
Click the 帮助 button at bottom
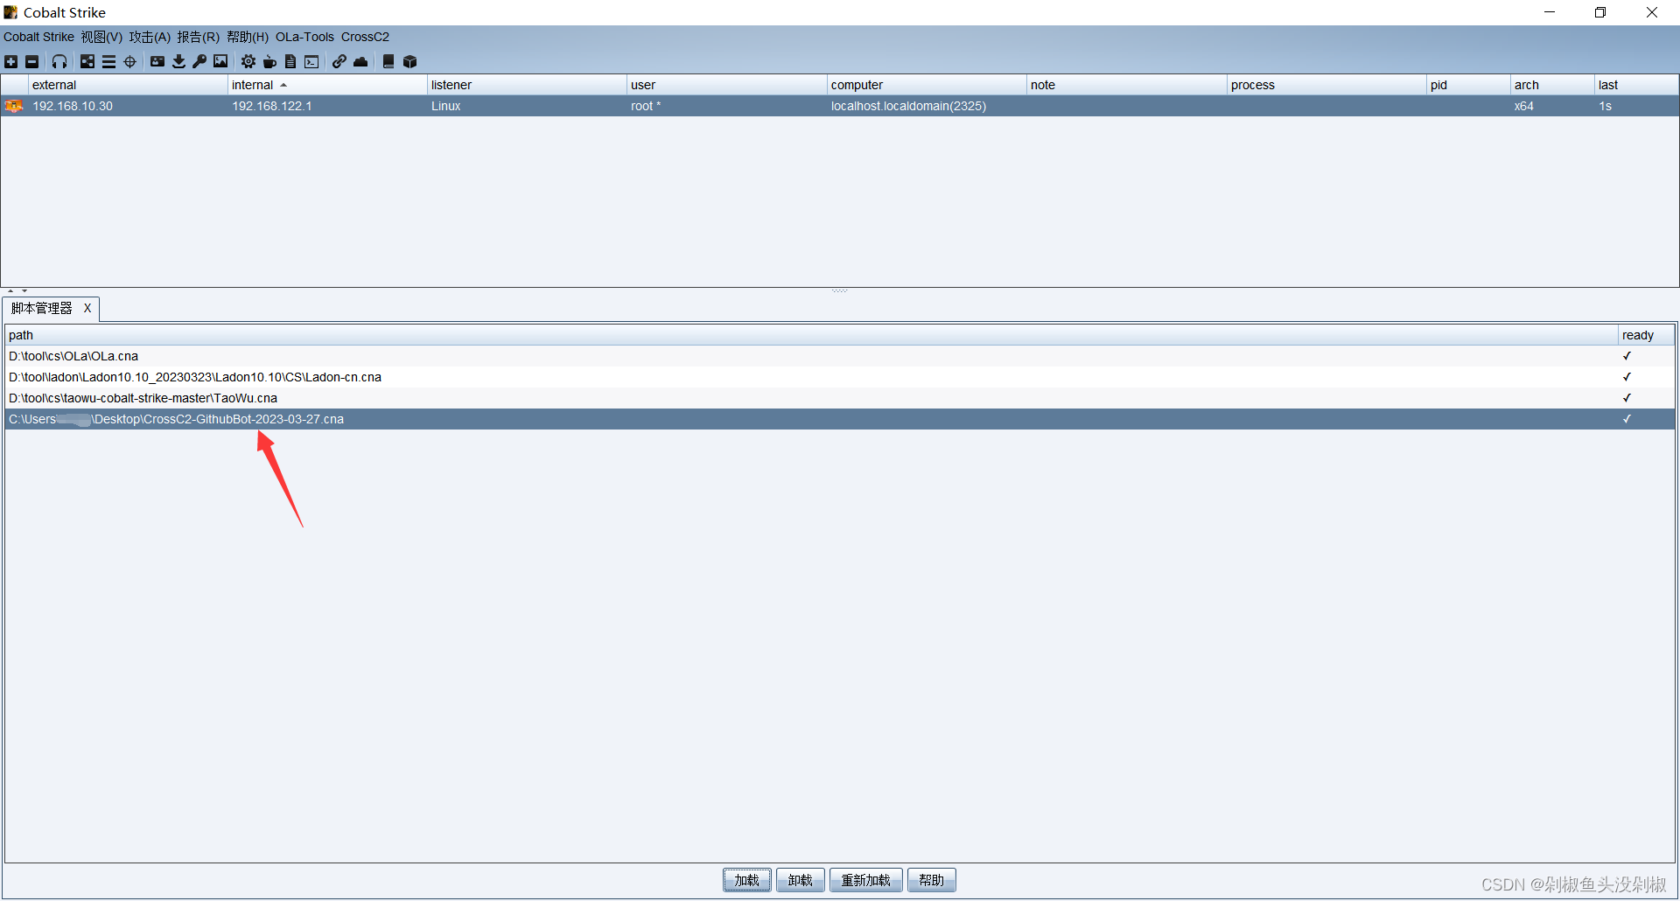click(x=931, y=880)
